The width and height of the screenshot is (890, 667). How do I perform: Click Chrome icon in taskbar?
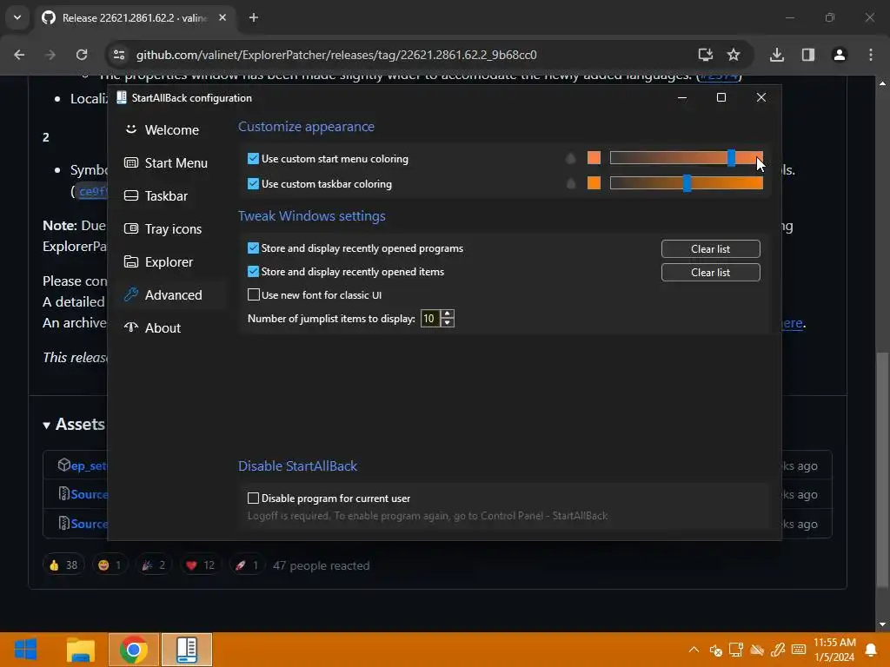(x=133, y=650)
